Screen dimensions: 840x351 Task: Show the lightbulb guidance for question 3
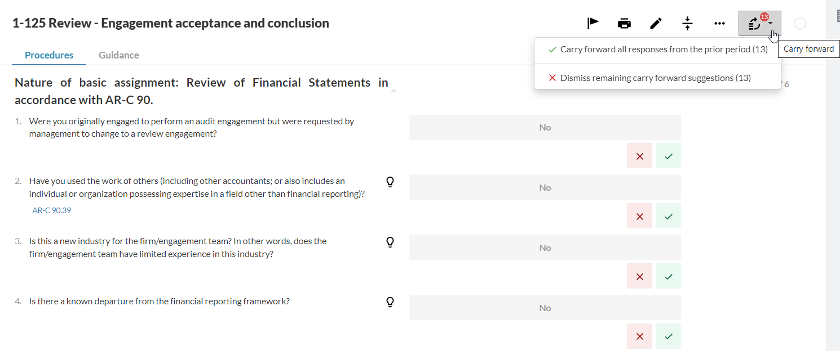click(x=389, y=242)
